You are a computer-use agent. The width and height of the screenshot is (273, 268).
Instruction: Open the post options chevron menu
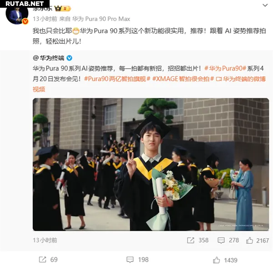point(265,5)
